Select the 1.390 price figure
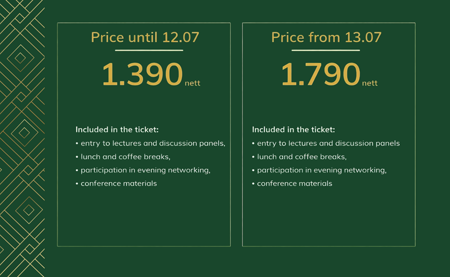 [142, 74]
